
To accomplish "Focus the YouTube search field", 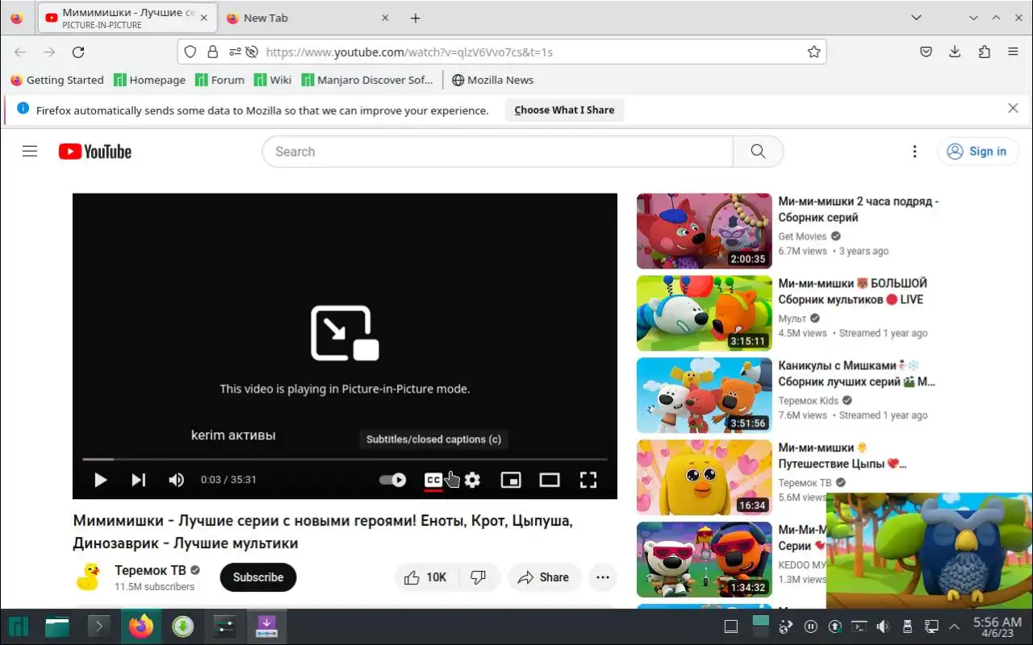I will coord(497,152).
